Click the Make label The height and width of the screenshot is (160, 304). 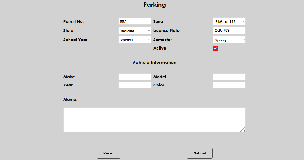coord(69,77)
